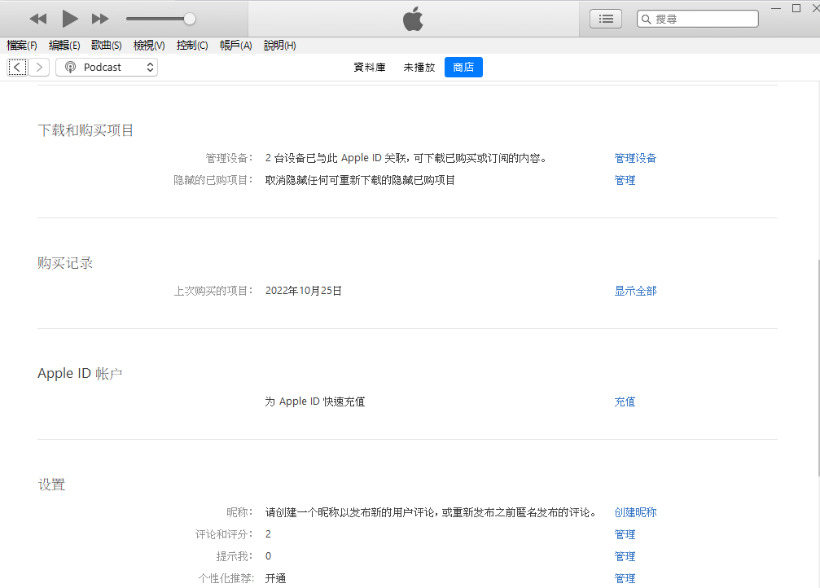This screenshot has height=588, width=820.
Task: Open the 檔案(F) menu
Action: point(22,46)
